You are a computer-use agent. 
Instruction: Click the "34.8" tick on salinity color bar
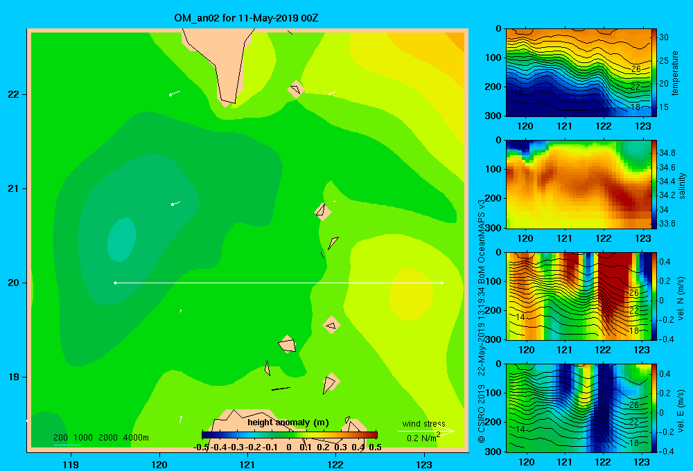(x=667, y=153)
